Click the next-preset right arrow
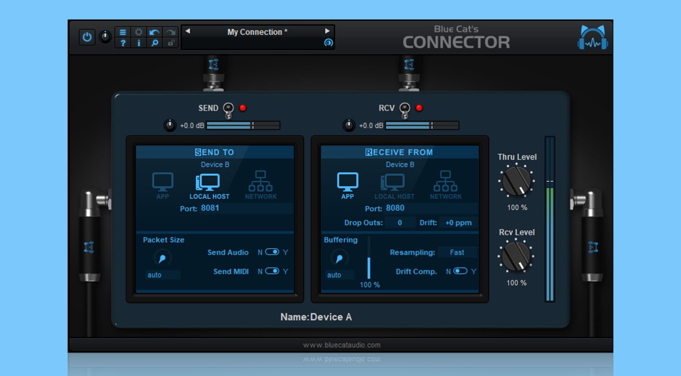The image size is (681, 376). [328, 31]
